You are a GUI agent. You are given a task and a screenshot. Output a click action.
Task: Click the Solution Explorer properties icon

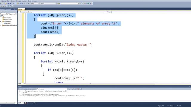coord(2,12)
